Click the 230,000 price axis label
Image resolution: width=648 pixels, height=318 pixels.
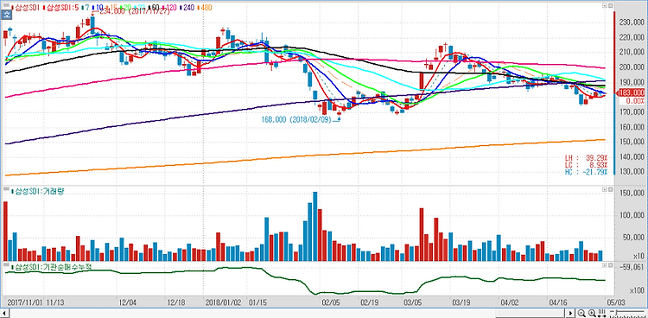pyautogui.click(x=632, y=23)
